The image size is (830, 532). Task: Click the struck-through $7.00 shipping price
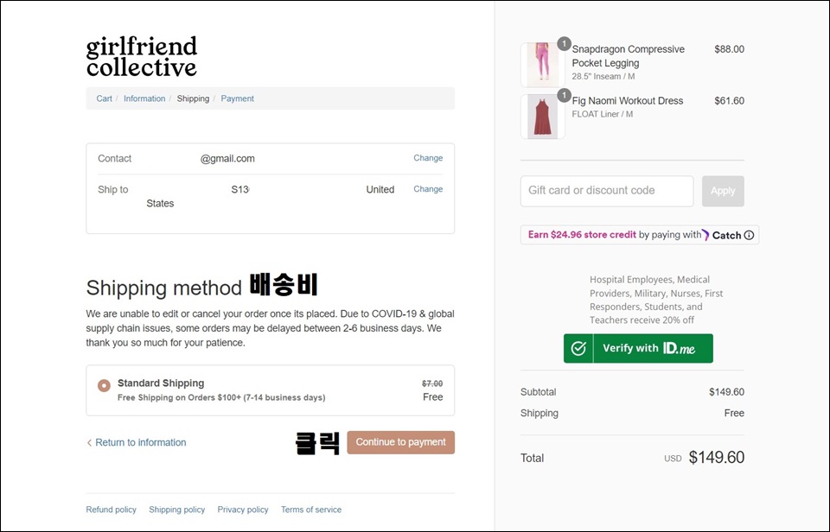pyautogui.click(x=432, y=384)
